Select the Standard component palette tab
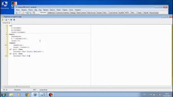The image size is (173, 97). (x=43, y=13)
